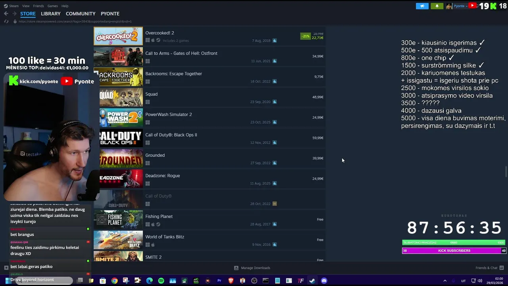This screenshot has width=508, height=286.
Task: Open the green notifications bell
Action: click(x=437, y=6)
